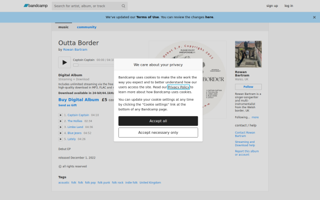Open the sign up link

click(272, 6)
